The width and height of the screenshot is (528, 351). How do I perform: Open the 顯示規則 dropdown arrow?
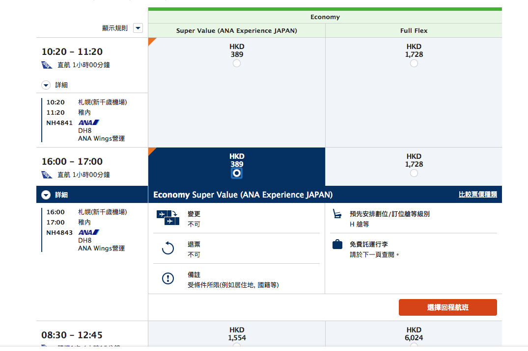pyautogui.click(x=138, y=28)
